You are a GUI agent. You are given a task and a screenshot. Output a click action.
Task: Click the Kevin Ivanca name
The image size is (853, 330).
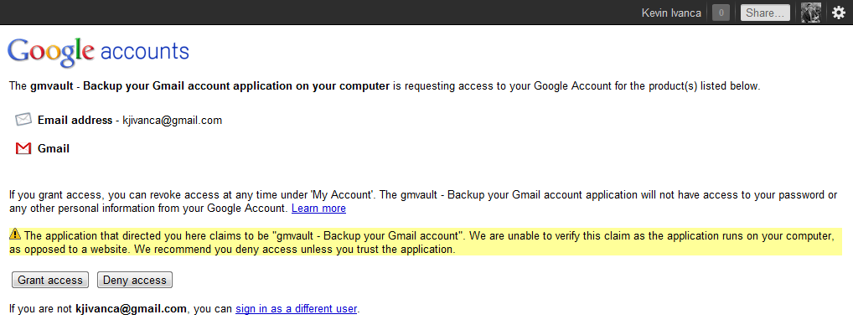tap(671, 13)
